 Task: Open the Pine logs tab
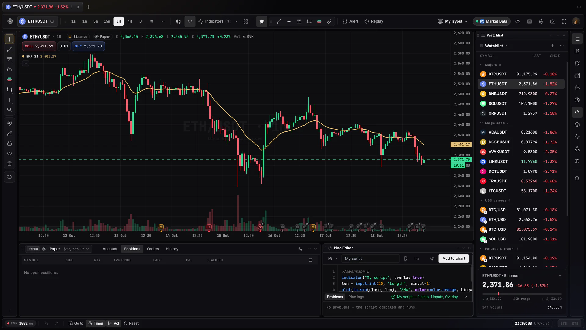pyautogui.click(x=356, y=297)
